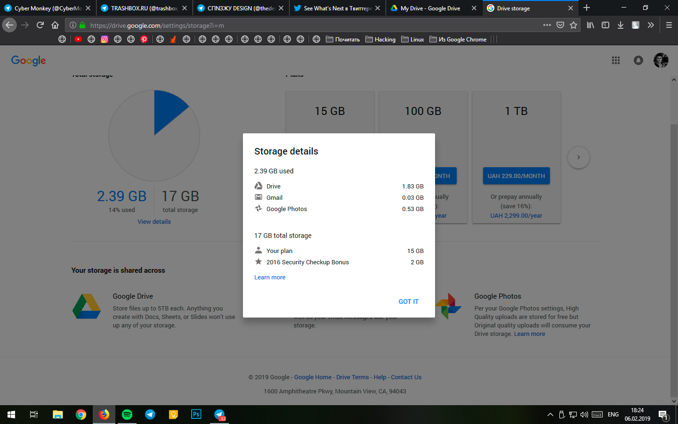Open the Pinterest bookmark

[x=144, y=39]
